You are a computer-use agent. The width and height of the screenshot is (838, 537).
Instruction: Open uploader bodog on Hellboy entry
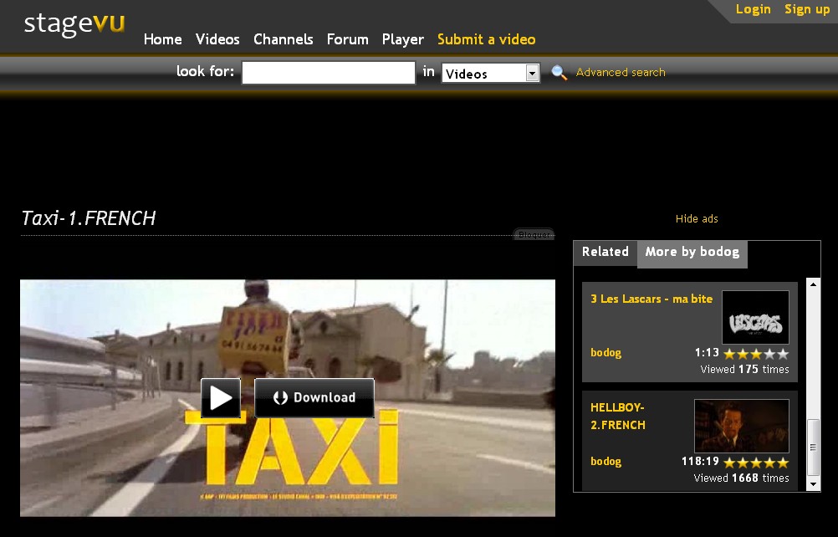[606, 462]
